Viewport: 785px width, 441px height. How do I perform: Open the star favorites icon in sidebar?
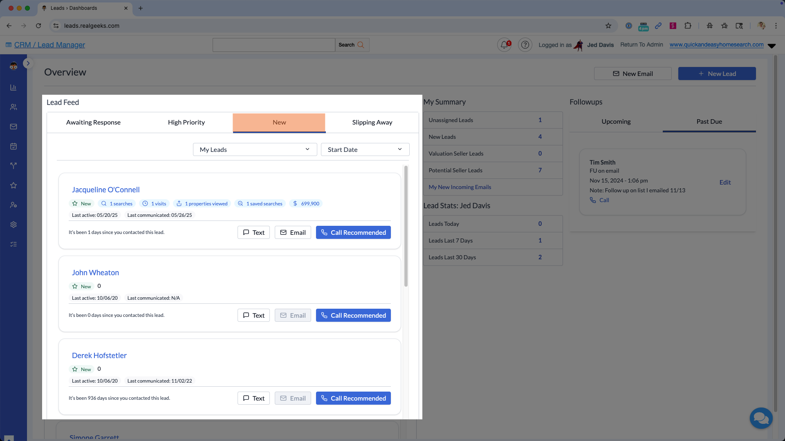tap(13, 185)
